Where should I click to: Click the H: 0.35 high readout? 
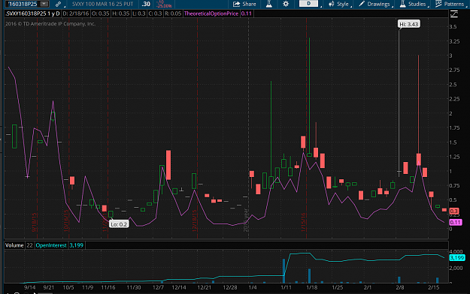[x=120, y=13]
